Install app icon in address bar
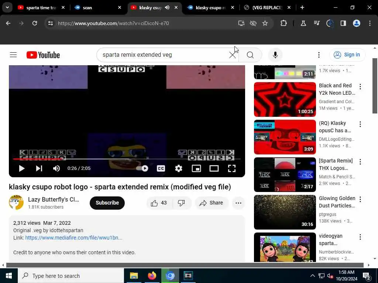Screen dimensions: 378x283 [x=241, y=23]
